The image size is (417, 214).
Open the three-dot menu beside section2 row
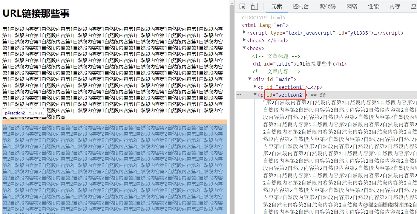click(x=239, y=95)
